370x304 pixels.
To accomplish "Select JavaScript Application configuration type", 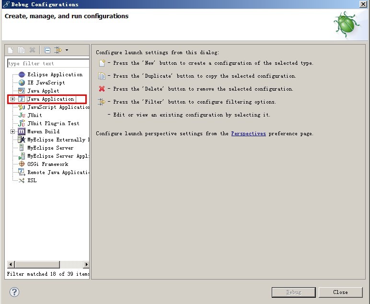I will [x=58, y=107].
